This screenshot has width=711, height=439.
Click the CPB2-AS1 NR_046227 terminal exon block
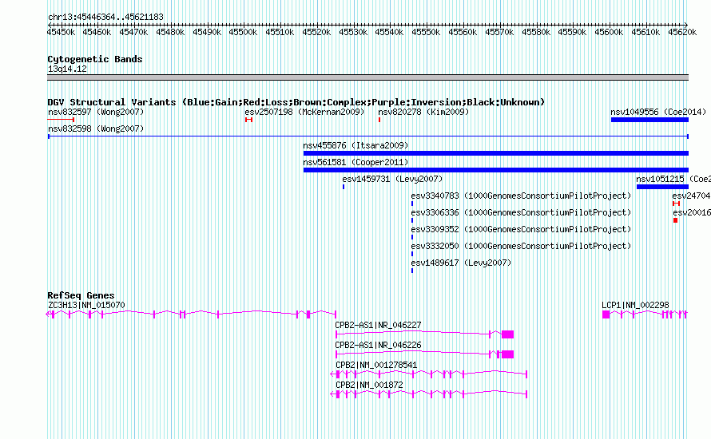point(508,334)
